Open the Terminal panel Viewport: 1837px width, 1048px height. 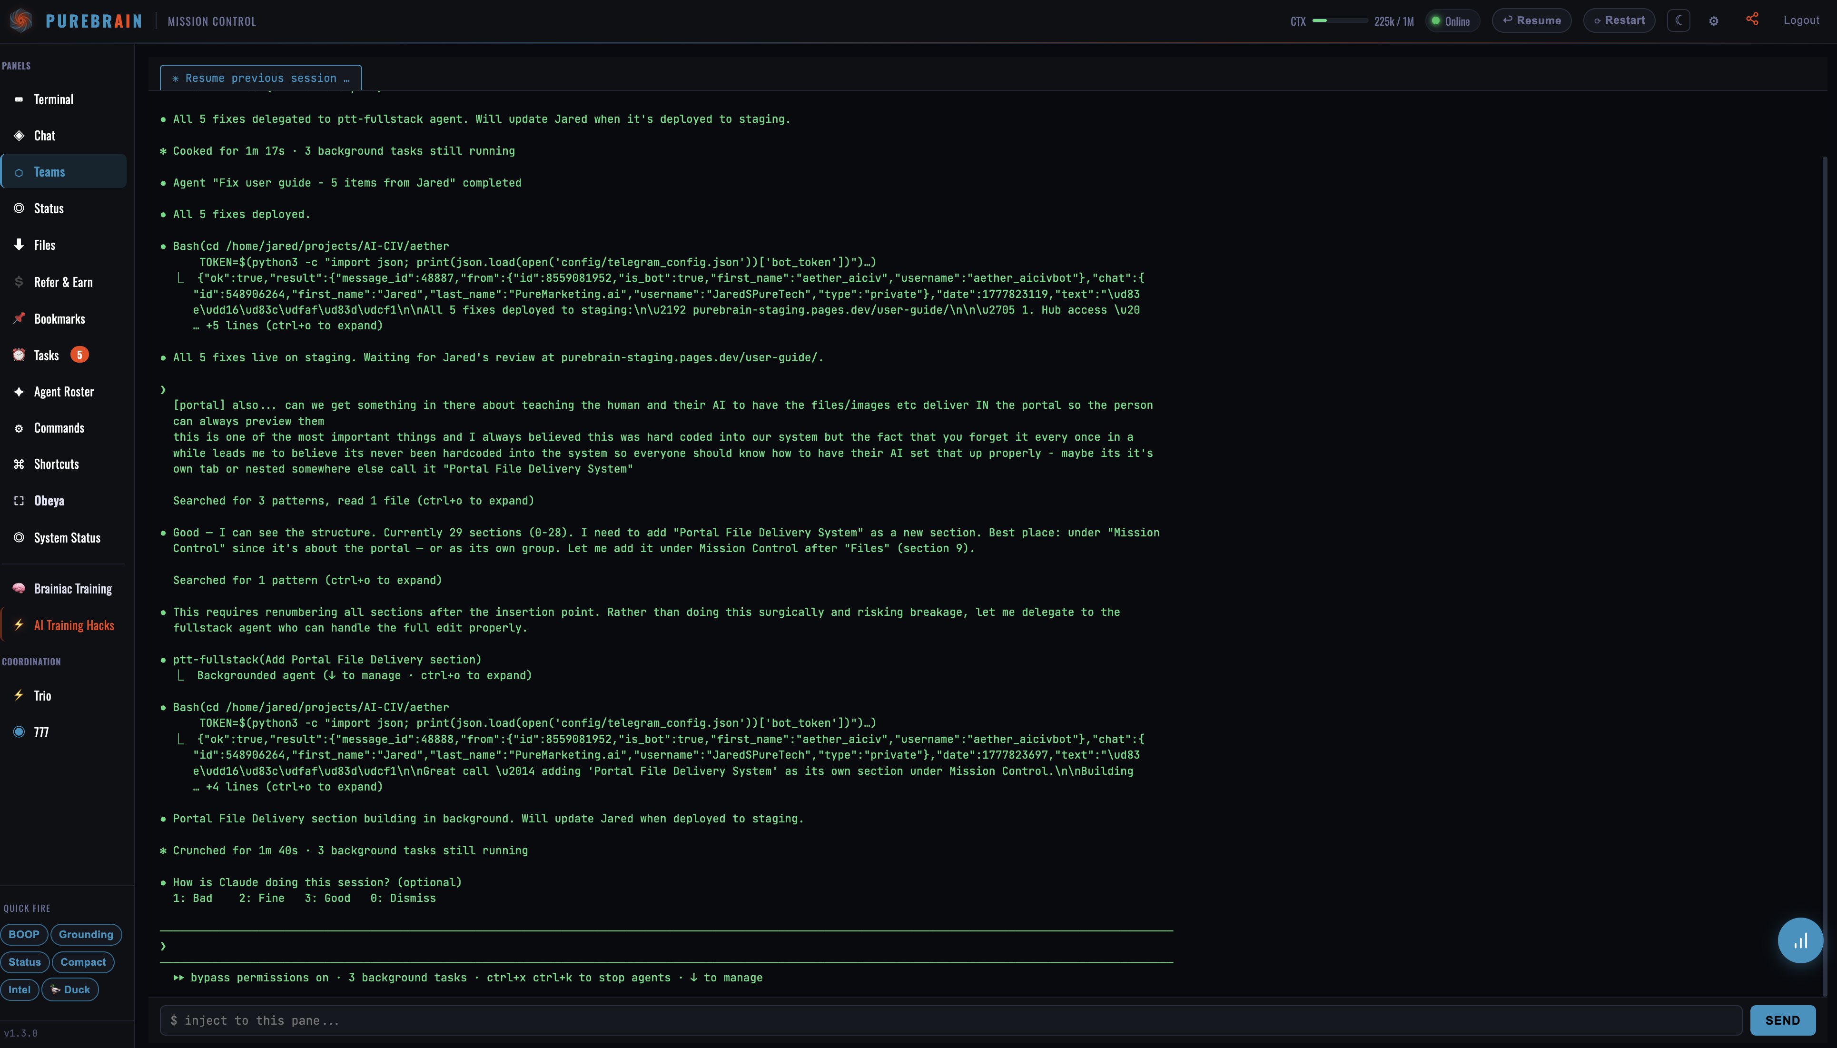point(63,99)
